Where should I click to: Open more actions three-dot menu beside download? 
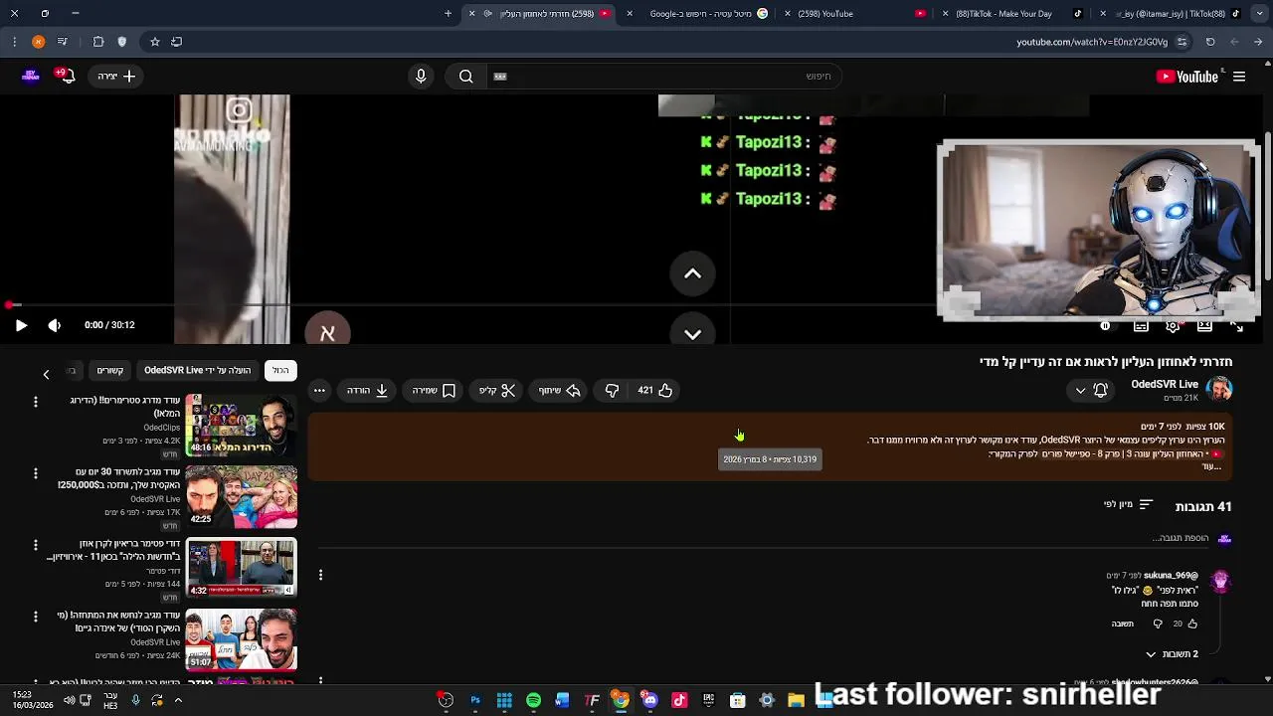click(x=319, y=391)
